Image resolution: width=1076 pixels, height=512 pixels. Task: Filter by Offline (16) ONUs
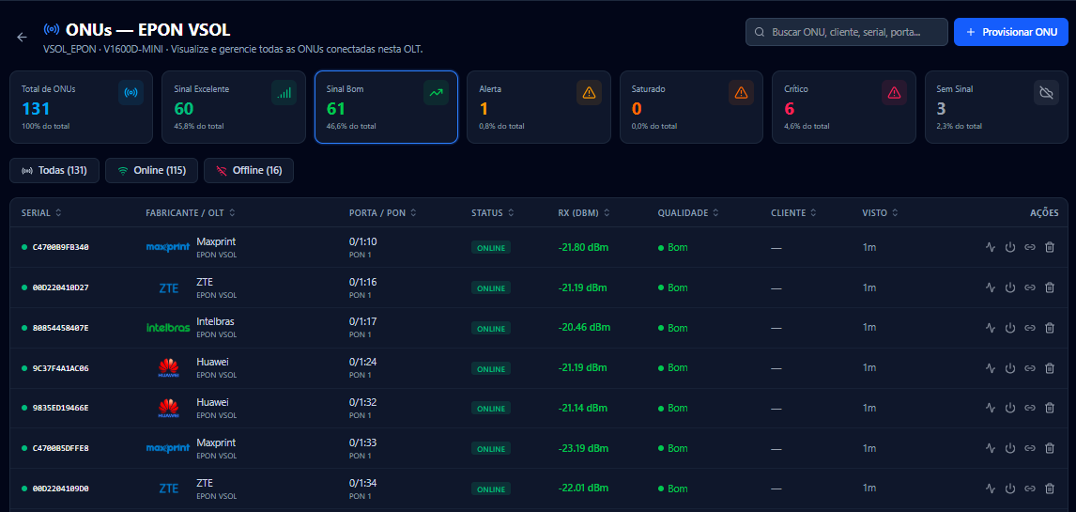tap(249, 170)
